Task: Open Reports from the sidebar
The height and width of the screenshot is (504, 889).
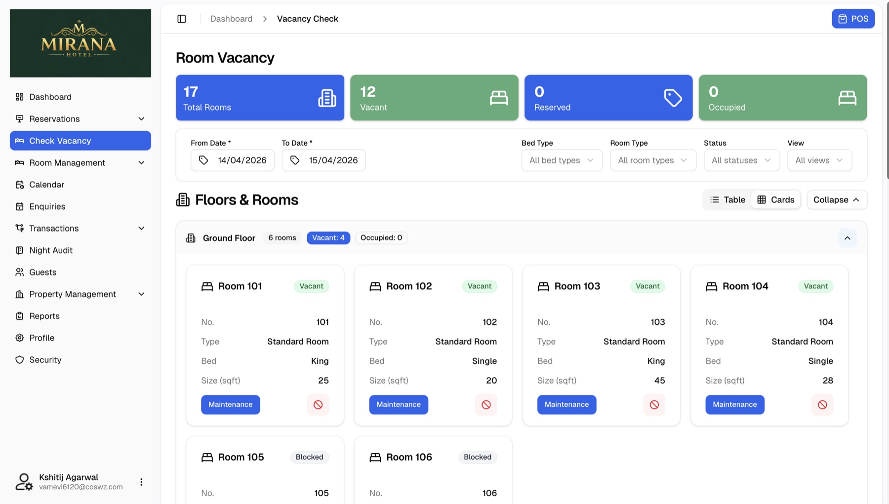Action: coord(81,316)
